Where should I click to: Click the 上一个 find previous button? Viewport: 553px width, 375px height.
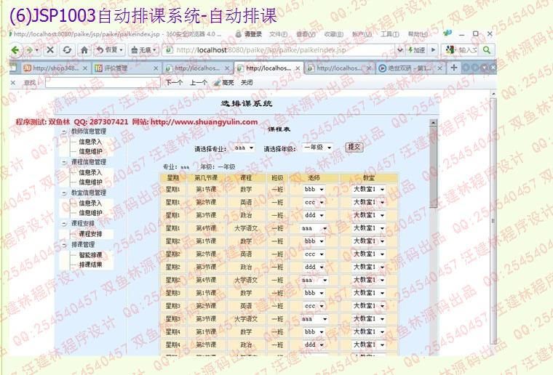[199, 83]
